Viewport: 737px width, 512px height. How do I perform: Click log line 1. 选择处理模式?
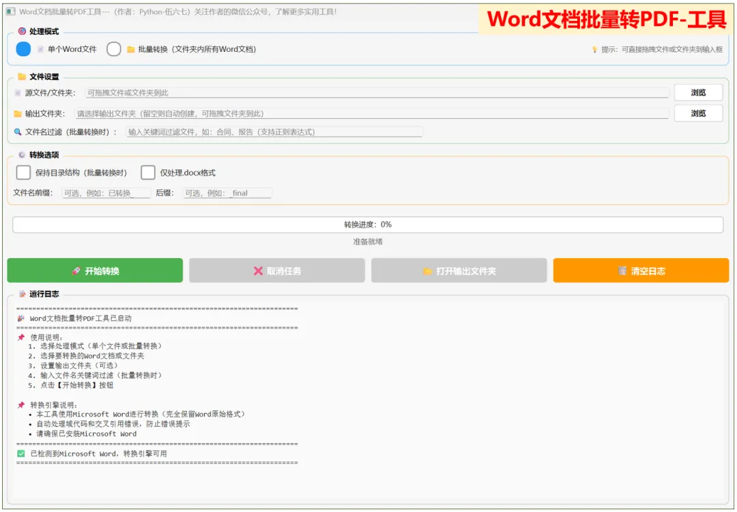coord(95,346)
